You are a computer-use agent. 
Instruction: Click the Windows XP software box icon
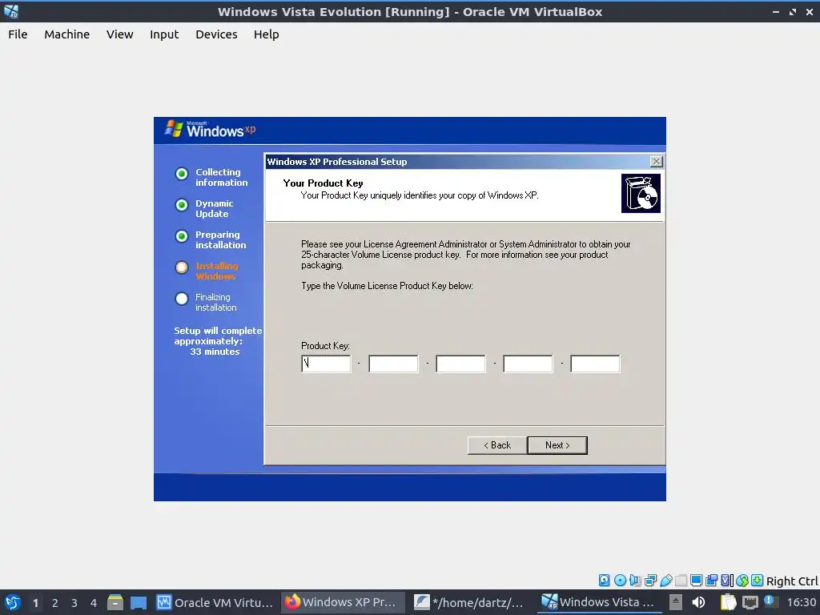(641, 194)
